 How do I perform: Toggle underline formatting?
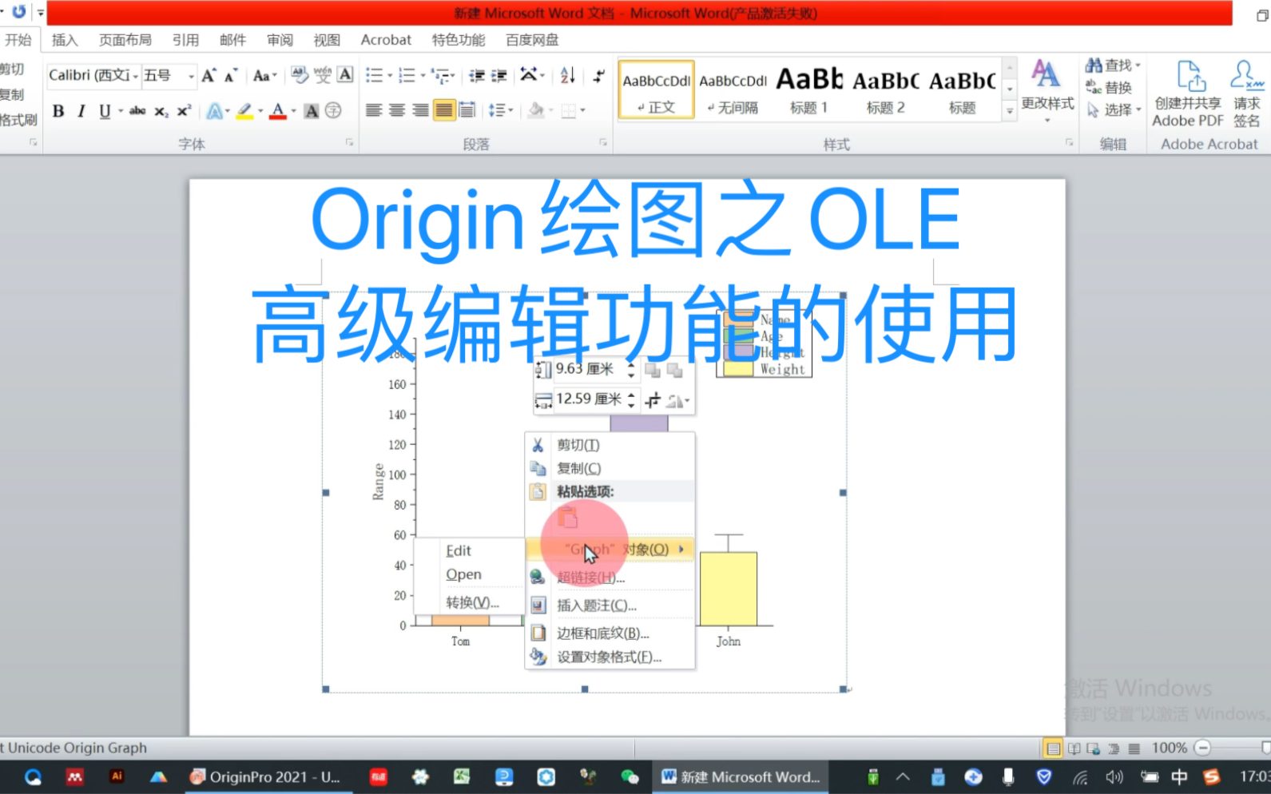[x=105, y=111]
